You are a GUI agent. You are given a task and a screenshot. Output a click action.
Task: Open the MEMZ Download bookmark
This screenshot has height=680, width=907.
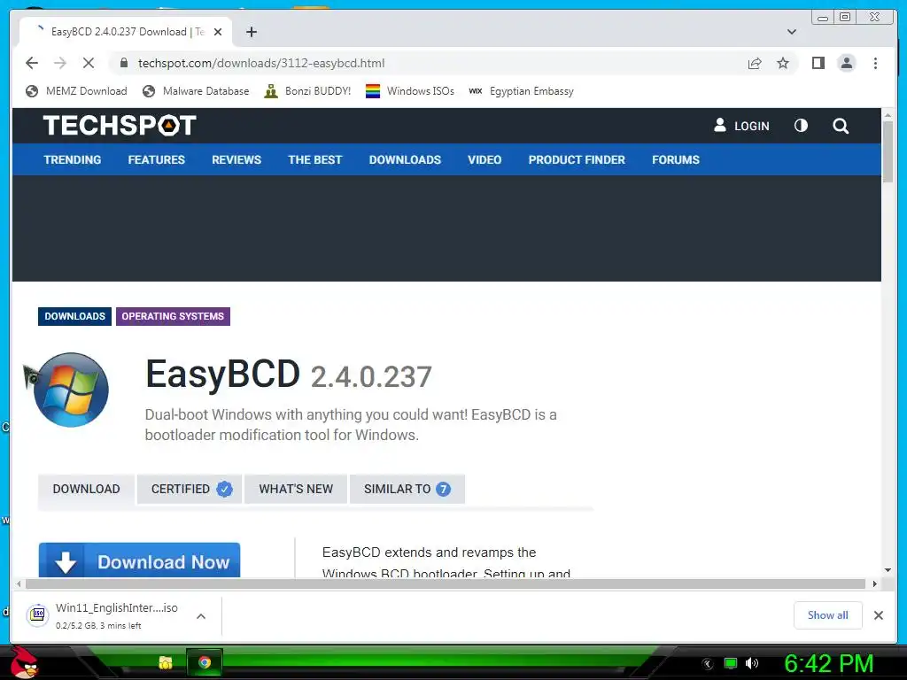point(76,91)
